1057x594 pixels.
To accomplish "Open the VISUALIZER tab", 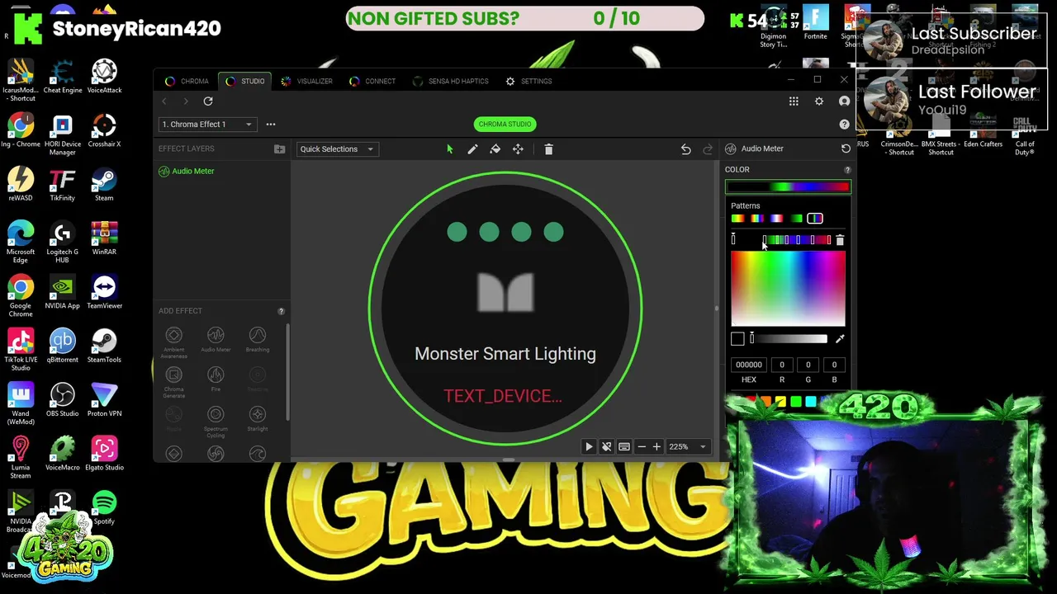I will [306, 81].
